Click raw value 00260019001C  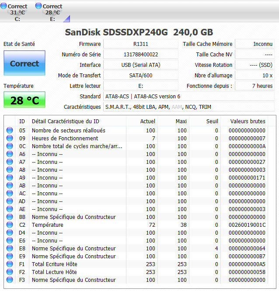(247, 225)
